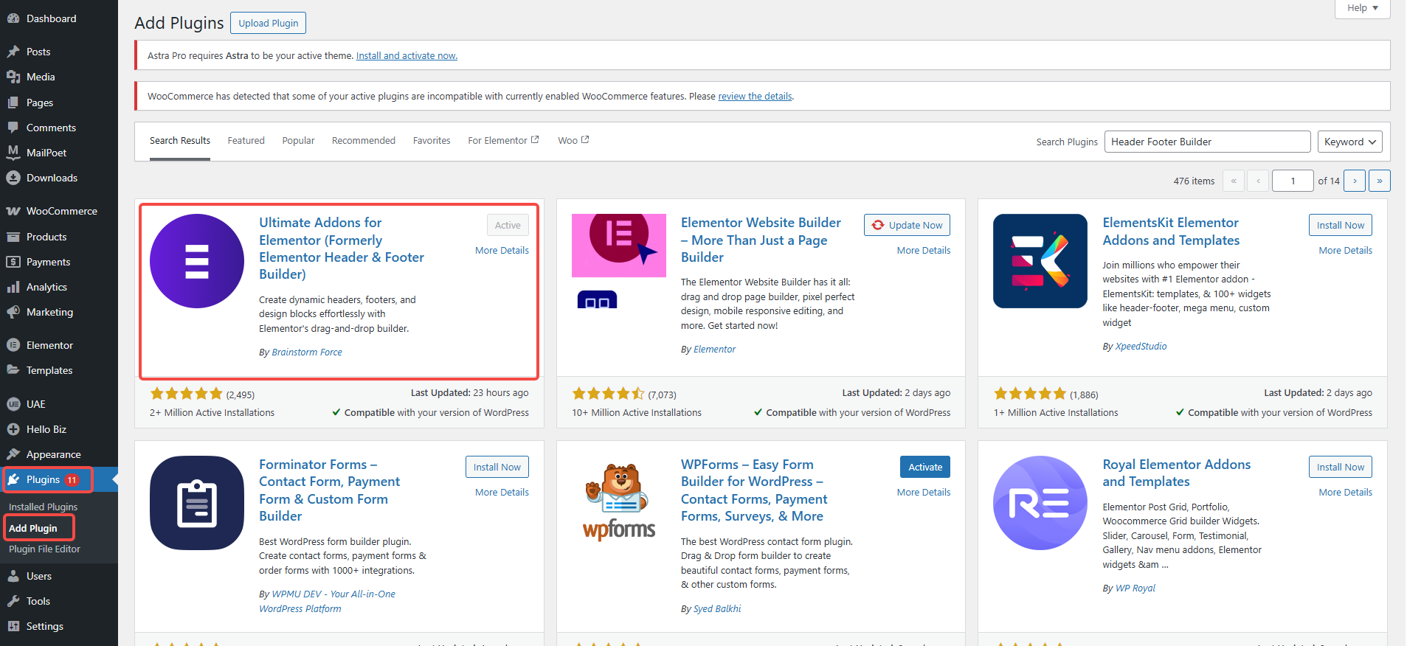Open Plugin File Editor submenu item
Image resolution: width=1407 pixels, height=646 pixels.
(44, 549)
